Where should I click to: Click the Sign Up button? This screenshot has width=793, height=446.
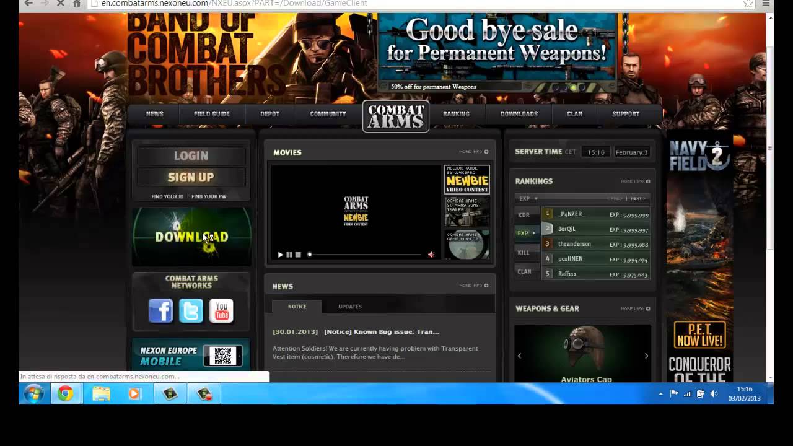[191, 177]
